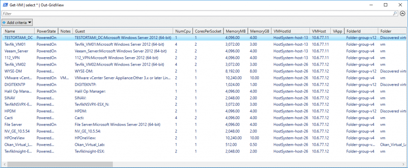Select the TevfikInsight-E... name cell

point(18,151)
